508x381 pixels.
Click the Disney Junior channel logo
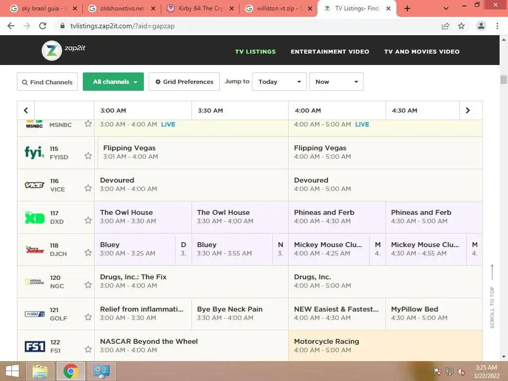(34, 250)
